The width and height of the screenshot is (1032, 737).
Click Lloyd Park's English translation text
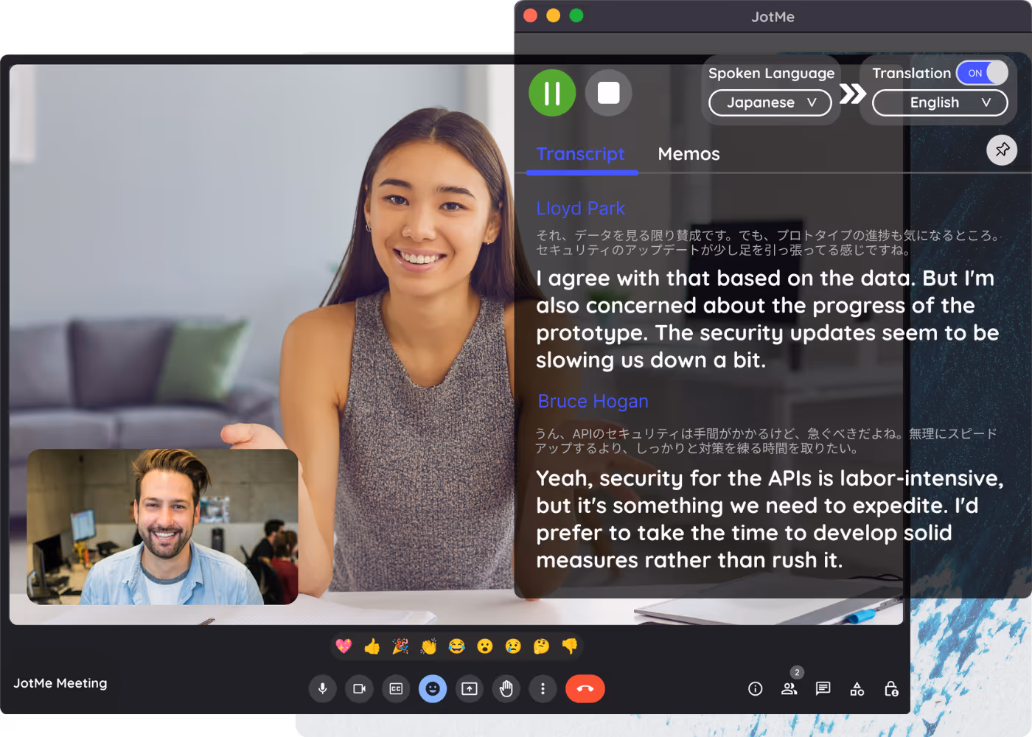point(767,319)
